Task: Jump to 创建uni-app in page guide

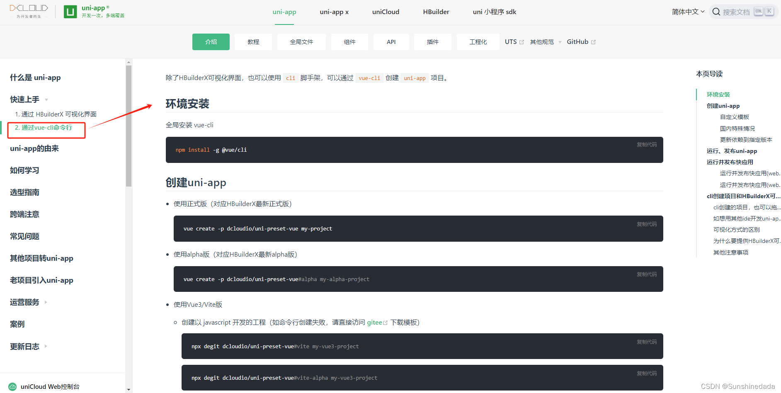Action: click(723, 106)
